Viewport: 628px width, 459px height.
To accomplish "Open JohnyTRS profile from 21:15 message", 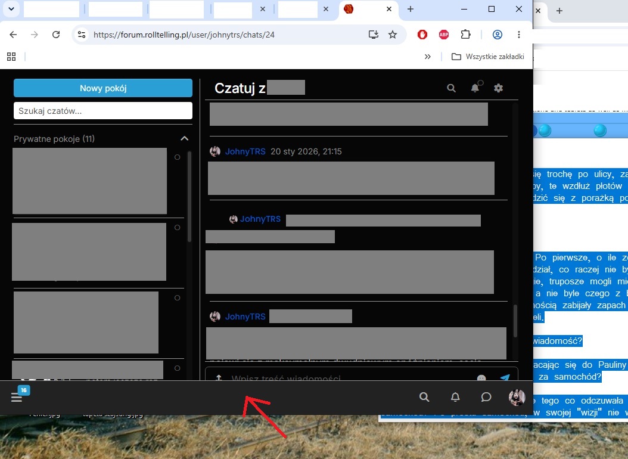I will [245, 151].
